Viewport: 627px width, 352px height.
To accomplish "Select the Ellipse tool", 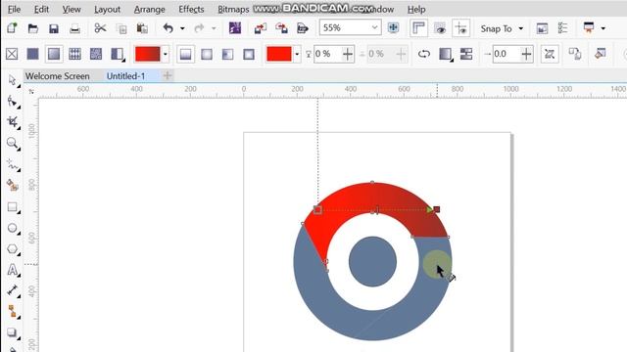I will click(13, 228).
